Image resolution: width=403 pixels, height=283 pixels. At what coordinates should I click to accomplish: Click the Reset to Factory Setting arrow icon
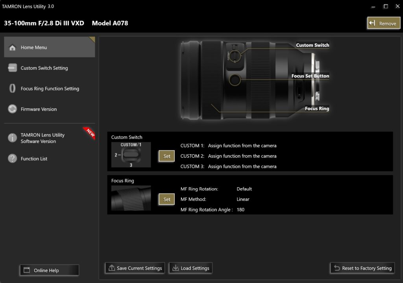(x=336, y=268)
